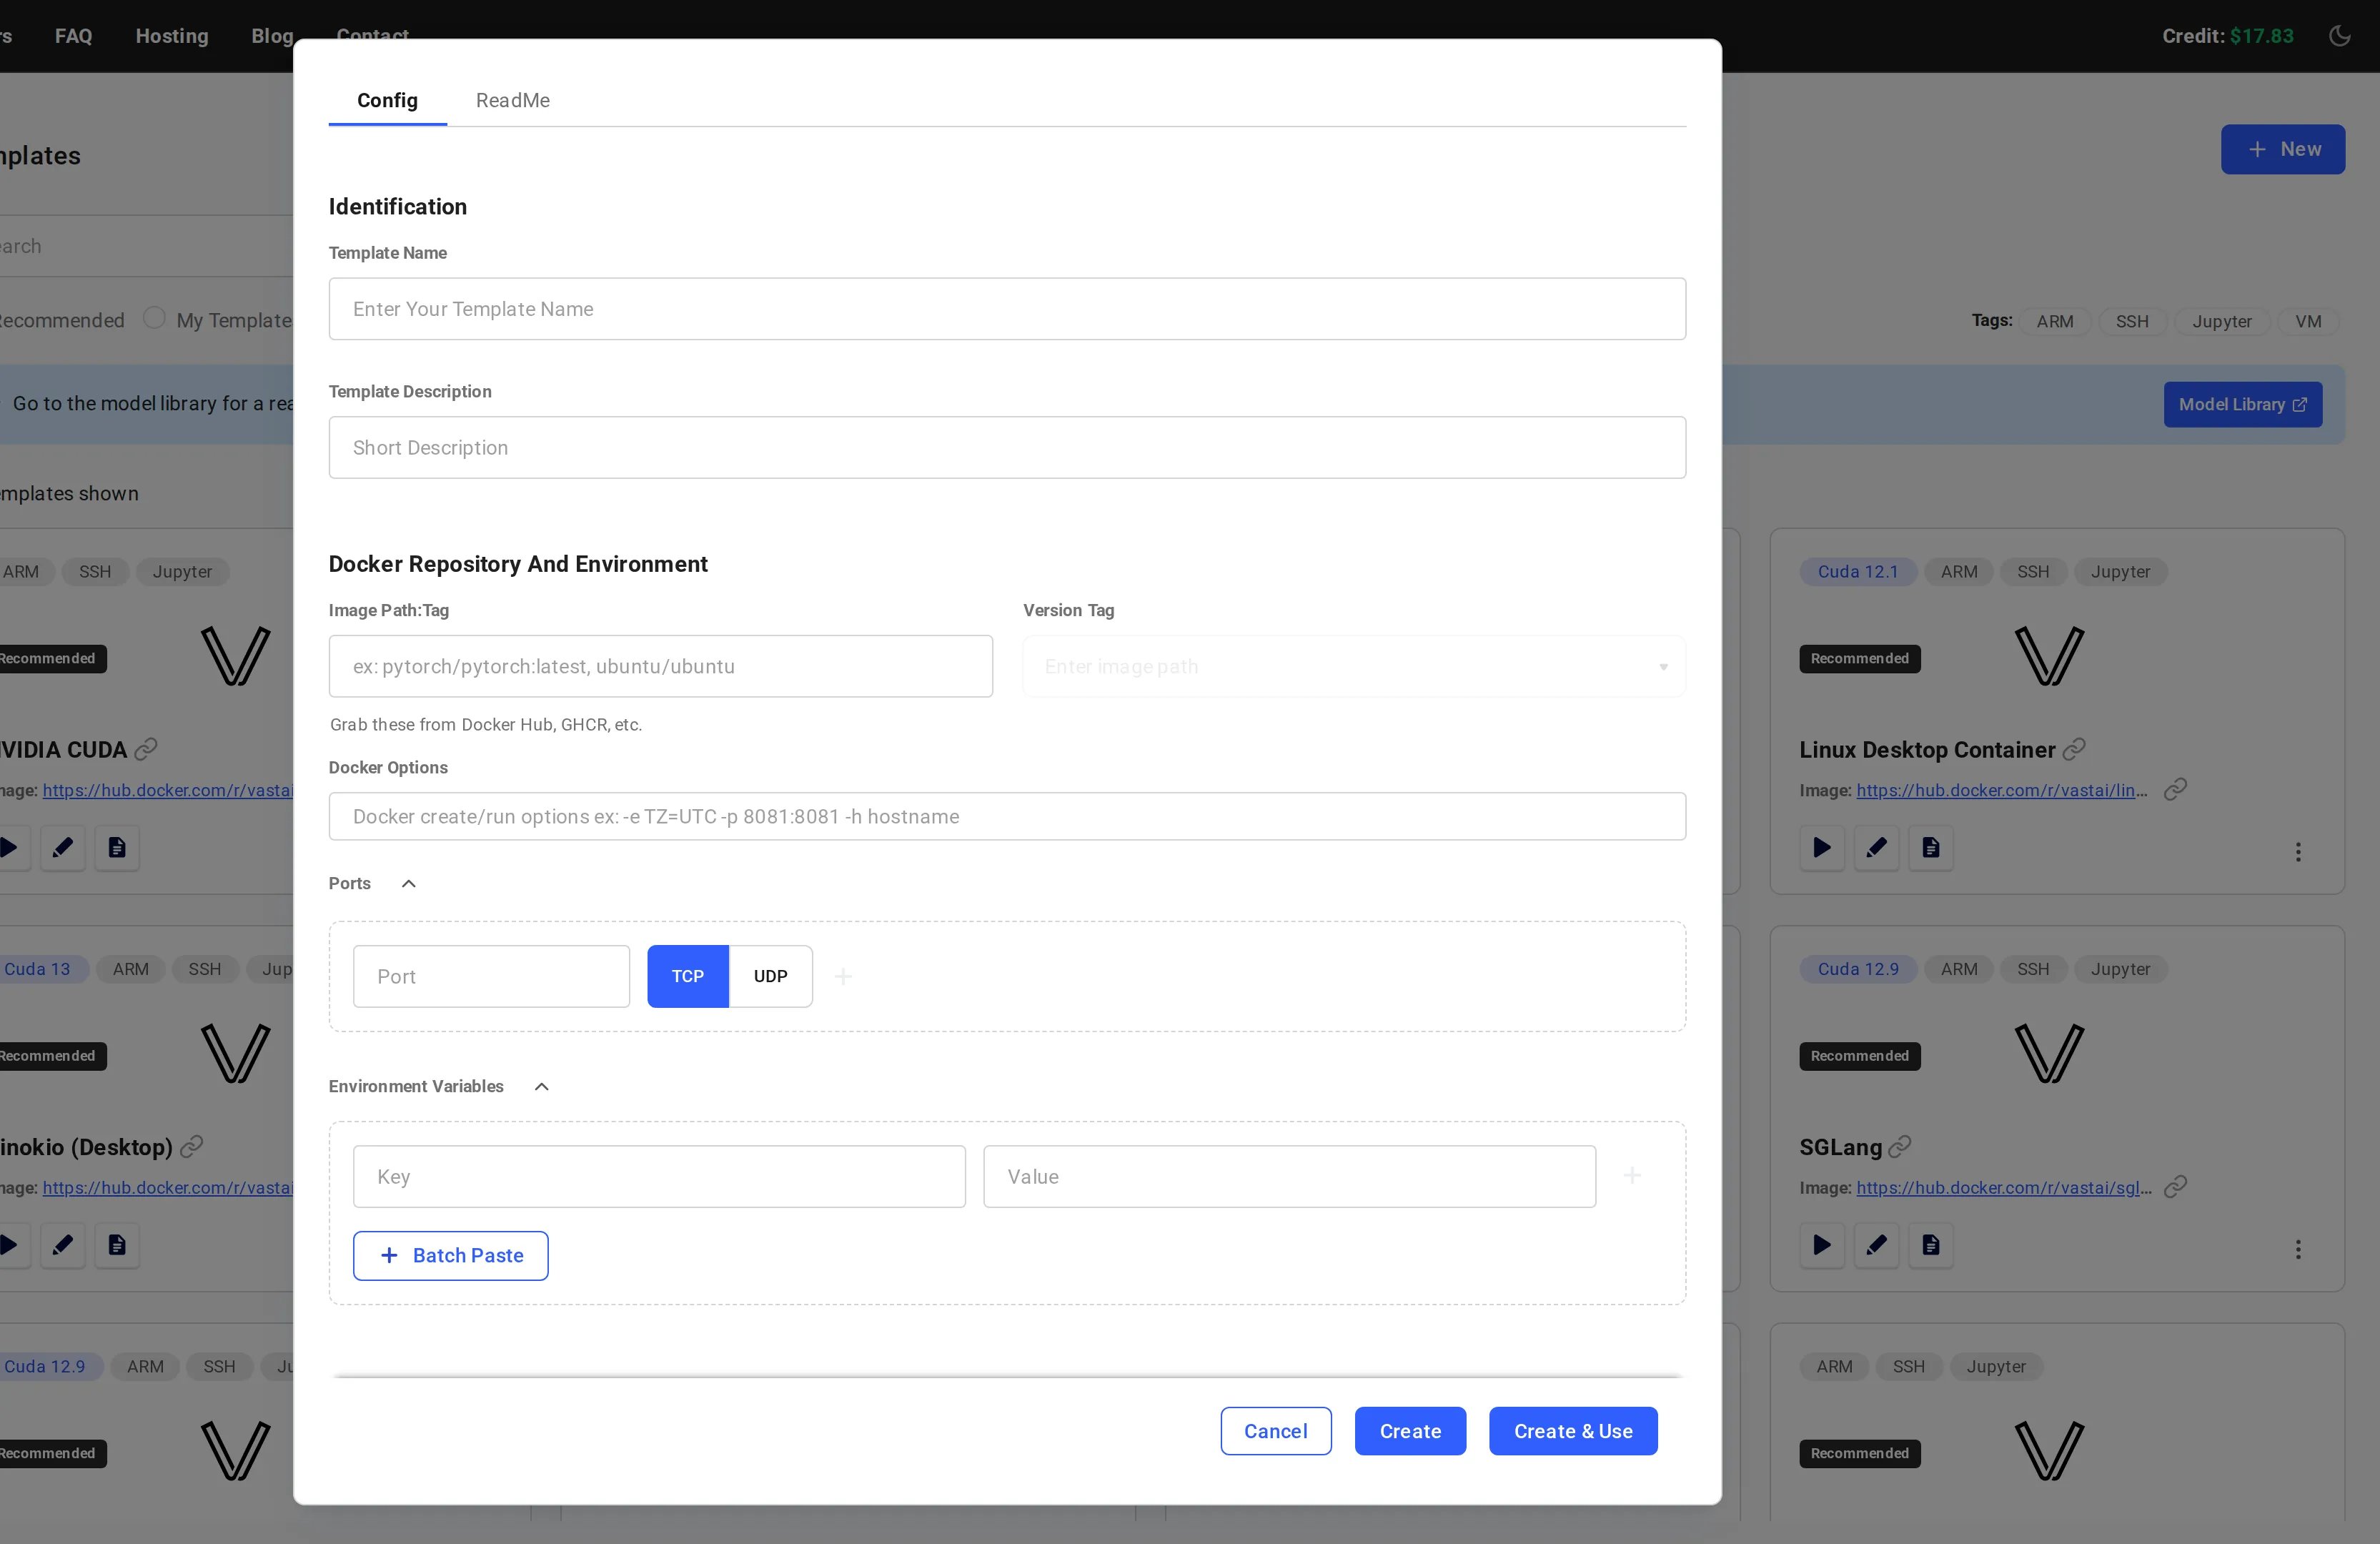Open Linux Desktop Container three-dot menu

coord(2298,852)
